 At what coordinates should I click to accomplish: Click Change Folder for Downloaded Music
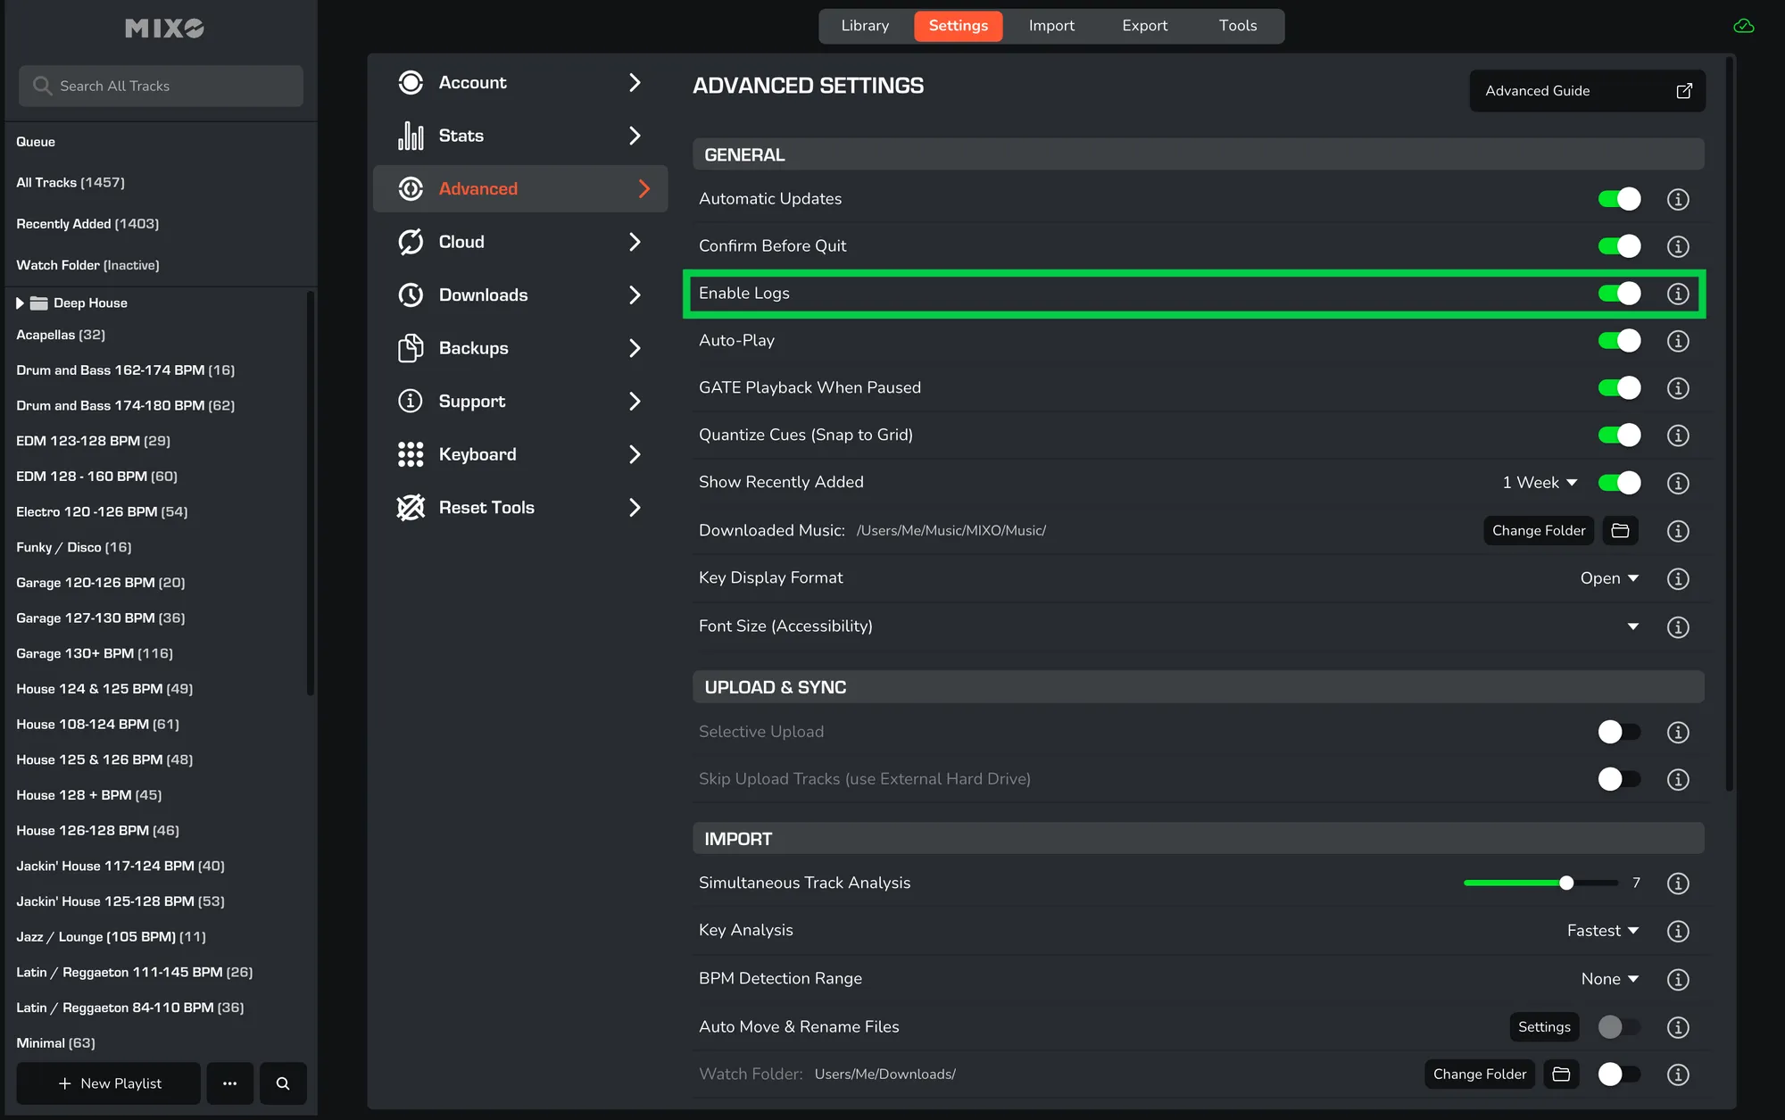pyautogui.click(x=1539, y=531)
